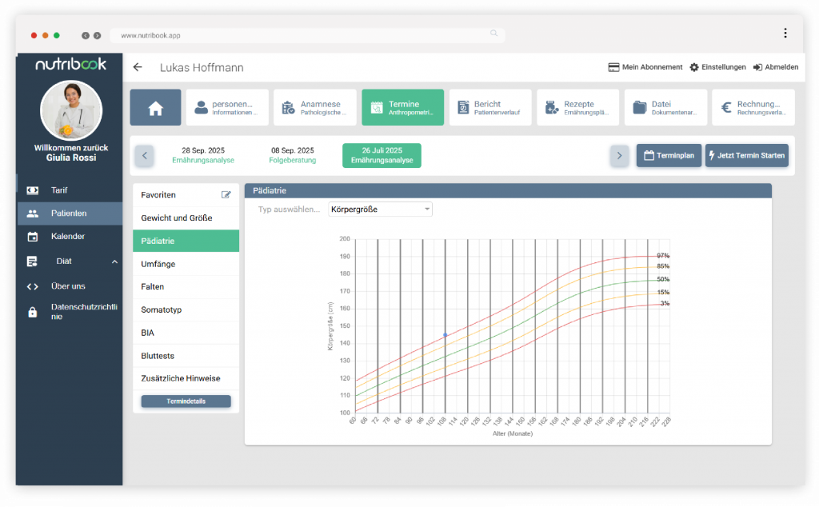This screenshot has width=819, height=507.
Task: Go to previous appointments with left arrow
Action: (144, 155)
